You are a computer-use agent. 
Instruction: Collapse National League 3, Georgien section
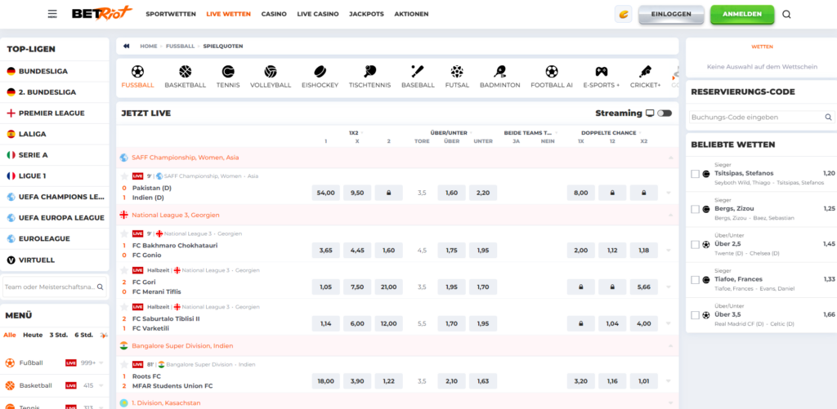point(668,215)
